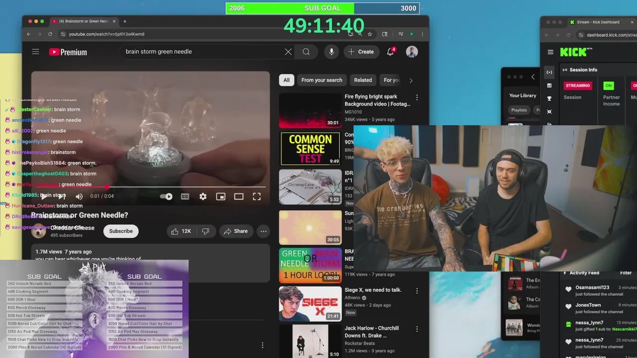
Task: Click the YouTube address bar URL
Action: (x=106, y=34)
